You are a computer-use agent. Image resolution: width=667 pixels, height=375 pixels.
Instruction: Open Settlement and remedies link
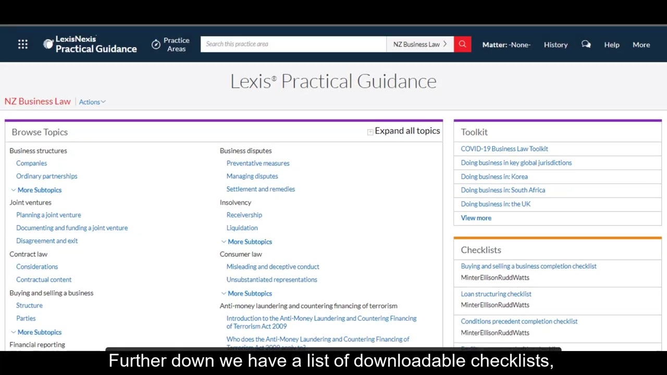tap(261, 189)
